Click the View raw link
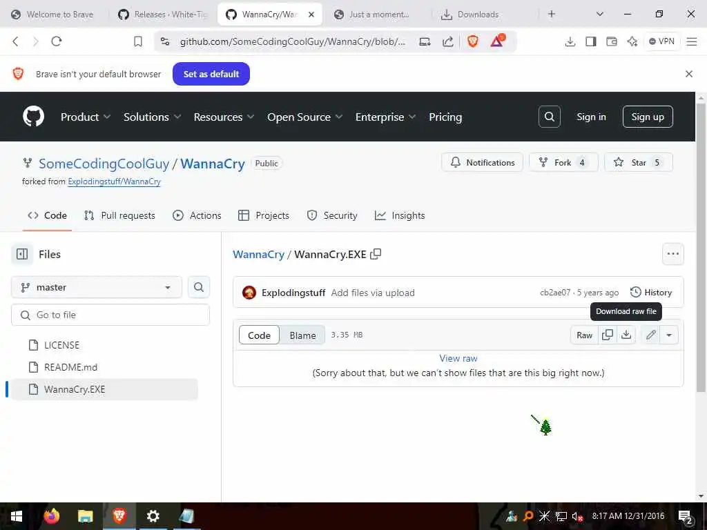This screenshot has width=707, height=530. (x=458, y=358)
